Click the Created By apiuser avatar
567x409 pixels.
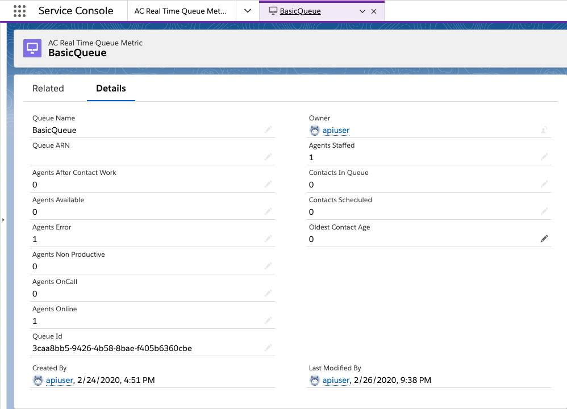tap(38, 381)
